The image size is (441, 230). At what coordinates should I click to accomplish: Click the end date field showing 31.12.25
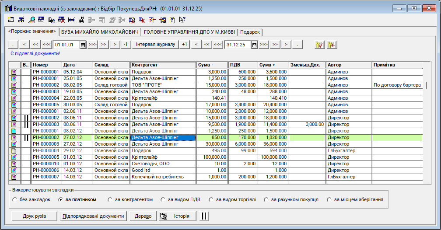point(237,45)
